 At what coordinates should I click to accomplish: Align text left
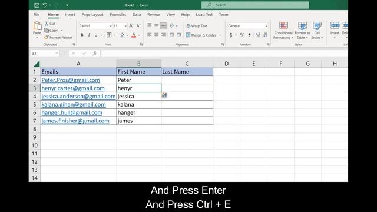pos(149,35)
